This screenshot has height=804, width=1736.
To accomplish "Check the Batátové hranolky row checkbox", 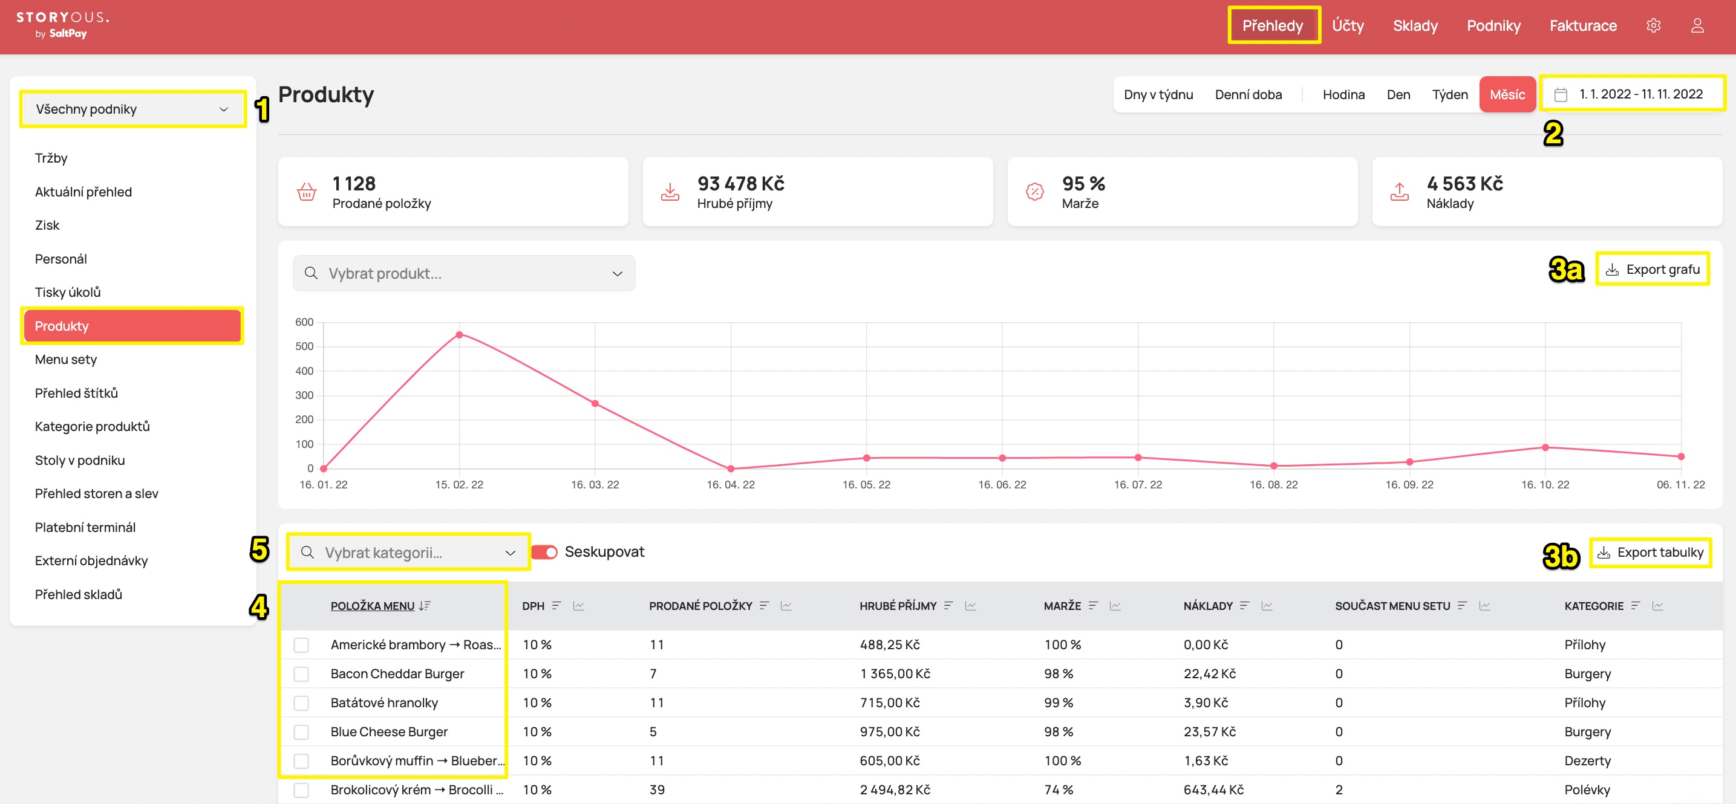I will coord(301,703).
